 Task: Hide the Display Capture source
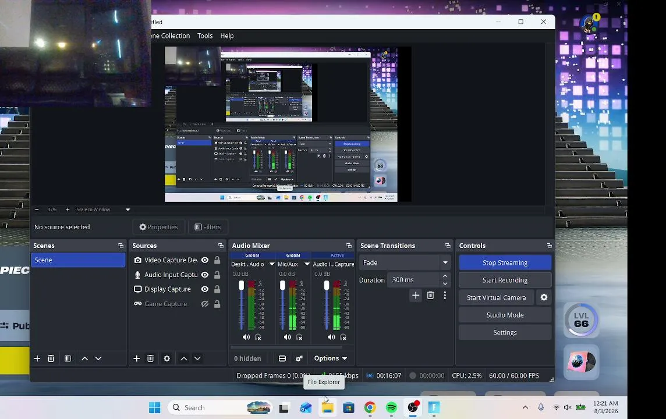(x=205, y=289)
